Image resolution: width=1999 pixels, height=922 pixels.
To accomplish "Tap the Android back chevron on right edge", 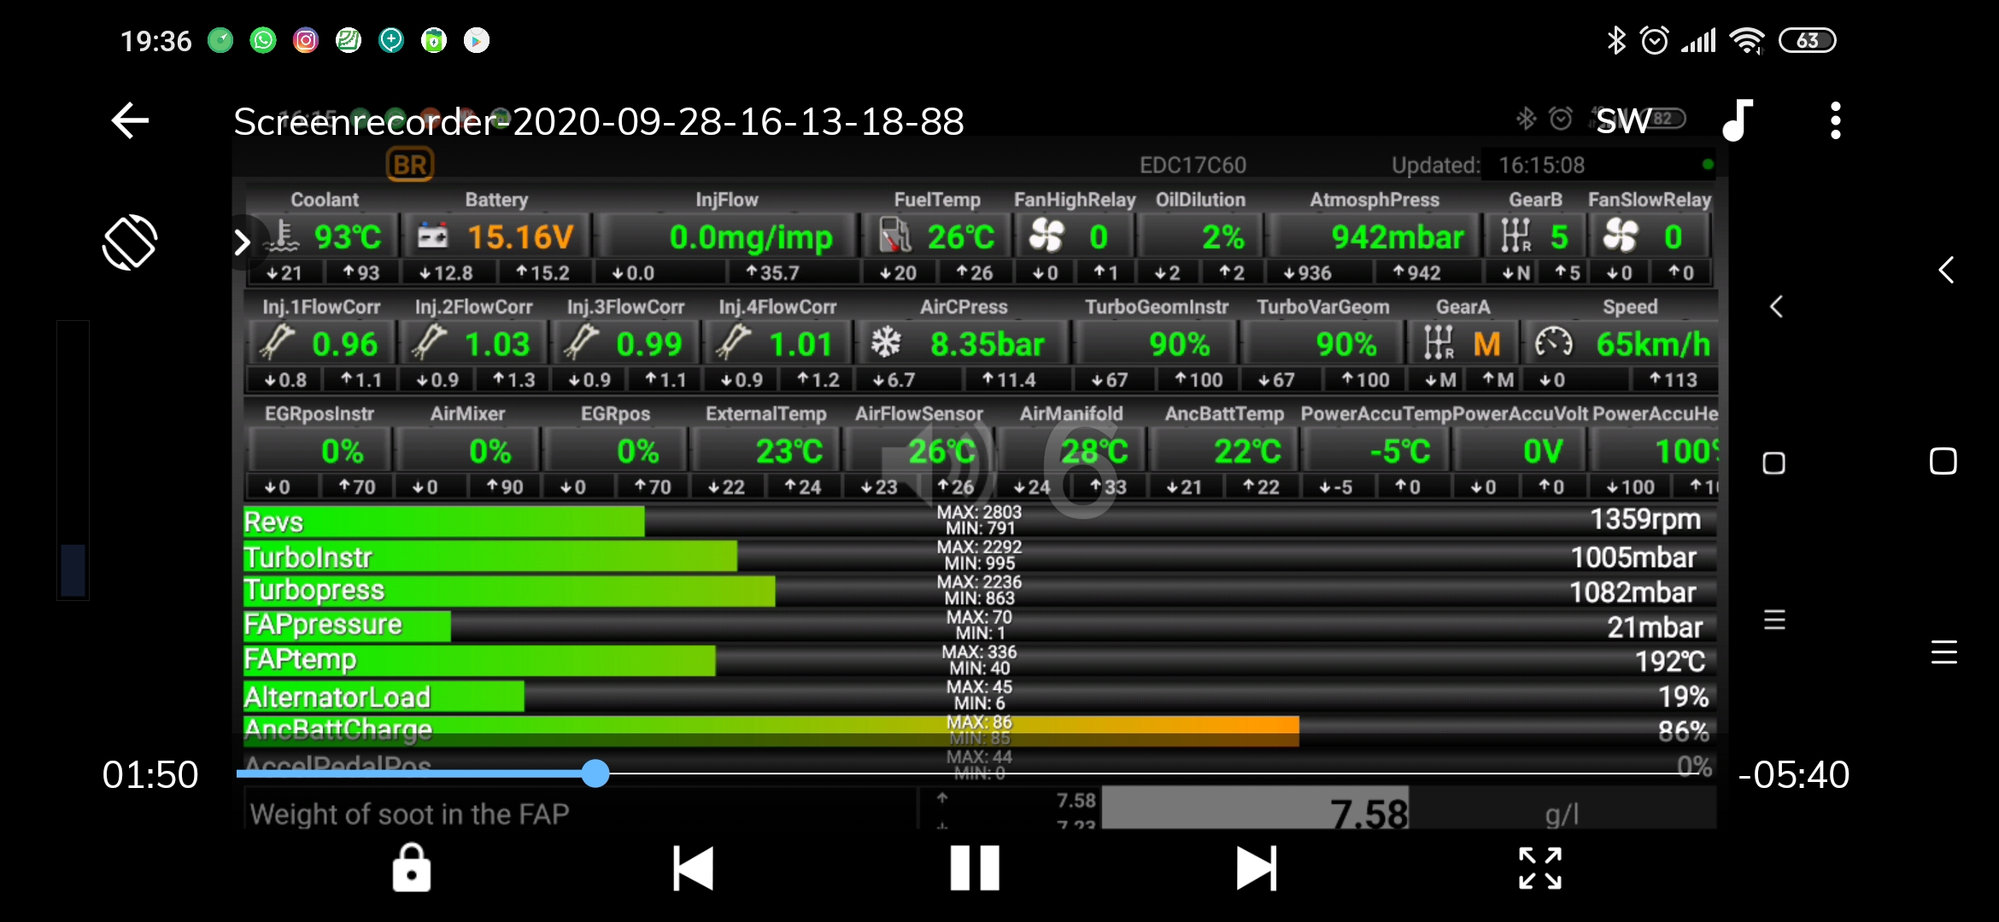I will pyautogui.click(x=1945, y=271).
